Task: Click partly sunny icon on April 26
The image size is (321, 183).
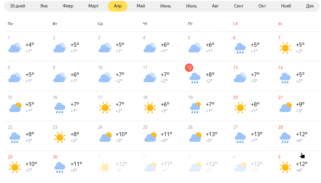Action: pyautogui.click(x=195, y=137)
